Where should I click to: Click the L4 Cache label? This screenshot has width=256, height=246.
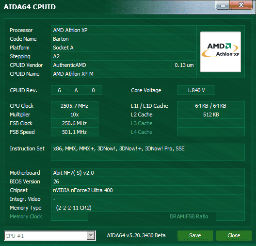click(x=142, y=132)
